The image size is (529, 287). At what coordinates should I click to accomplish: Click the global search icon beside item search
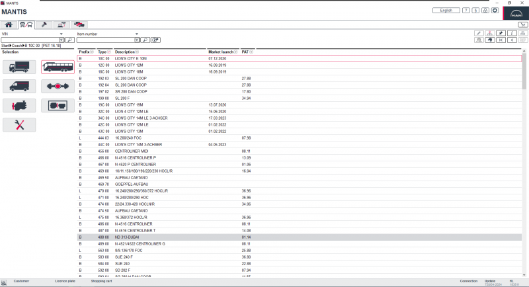click(155, 40)
